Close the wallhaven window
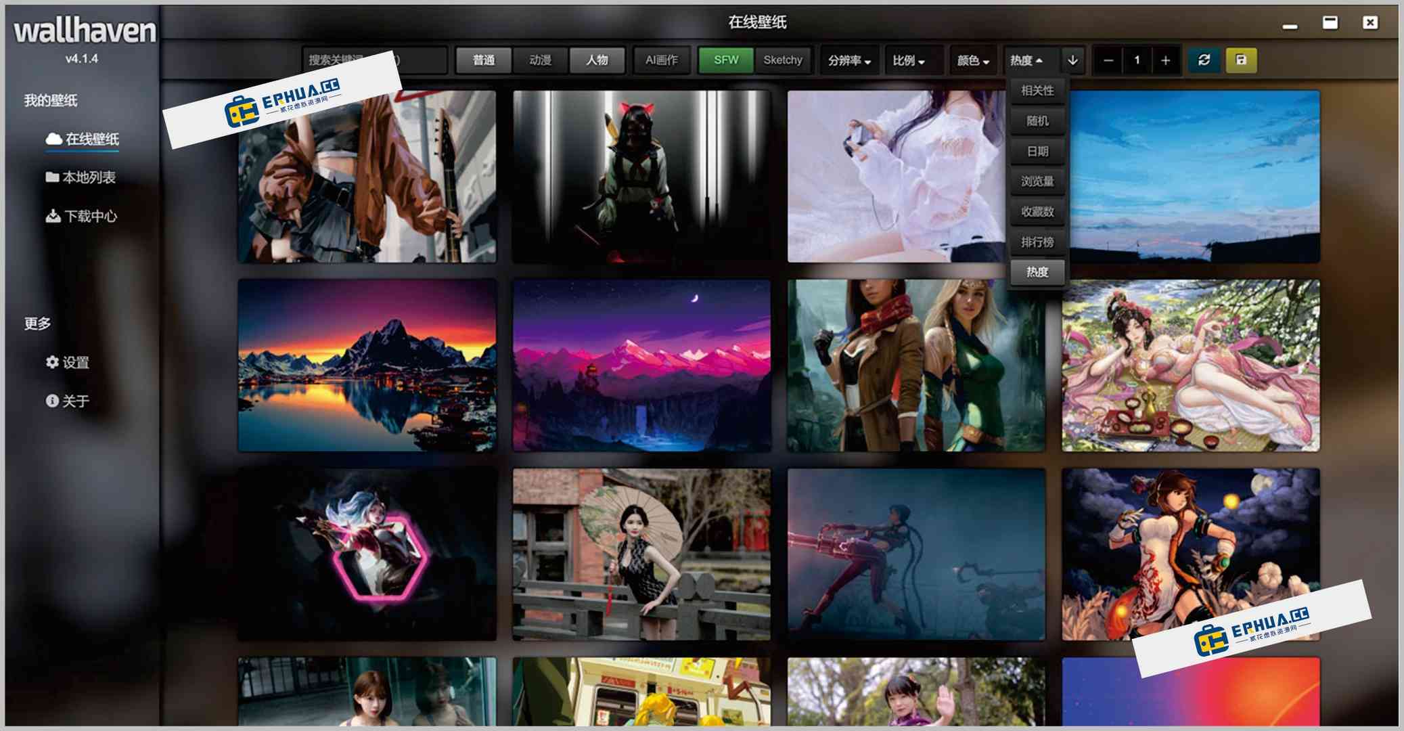Image resolution: width=1404 pixels, height=731 pixels. (1370, 22)
